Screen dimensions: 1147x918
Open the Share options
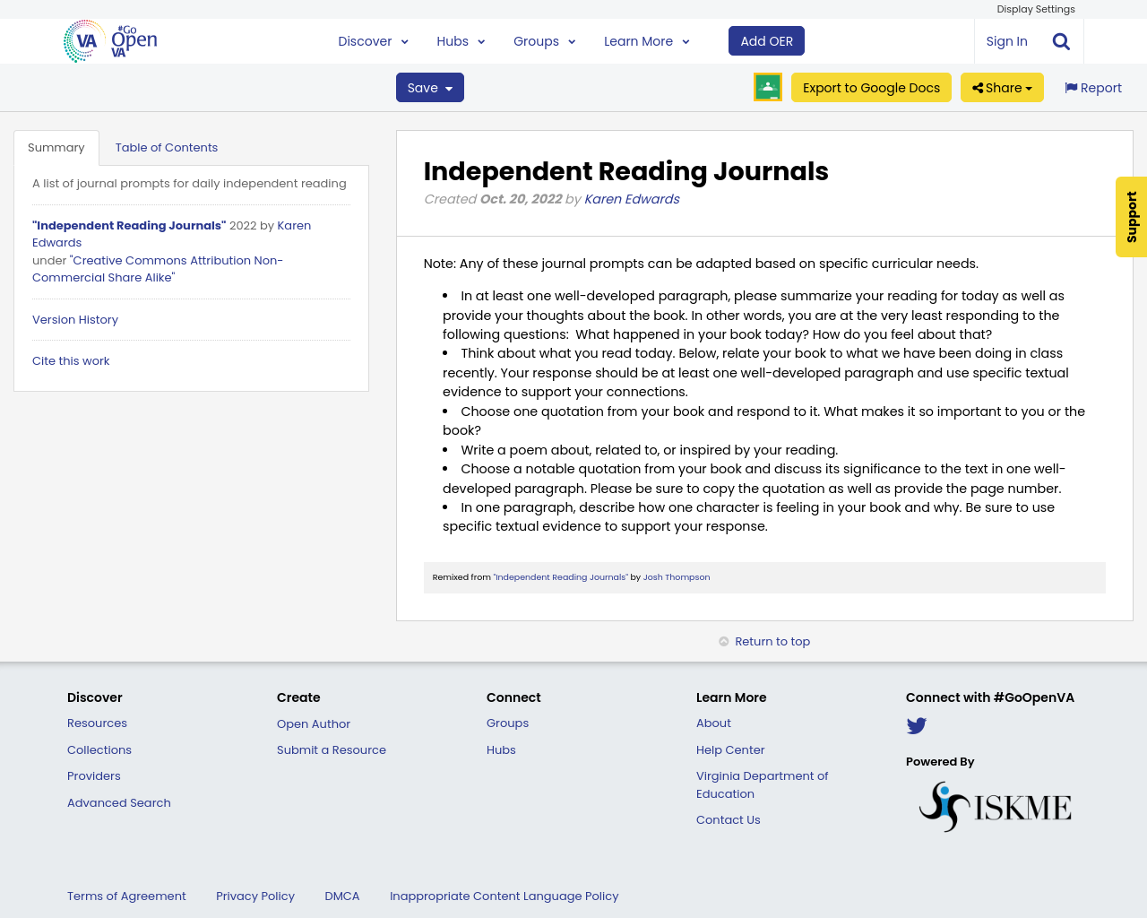click(1001, 86)
